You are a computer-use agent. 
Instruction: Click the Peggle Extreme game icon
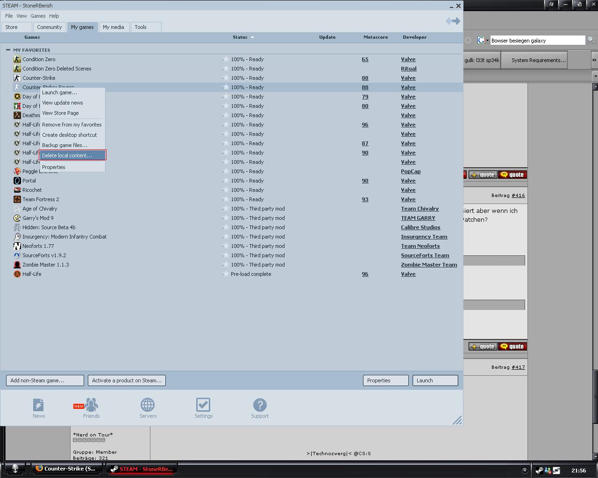pyautogui.click(x=17, y=171)
